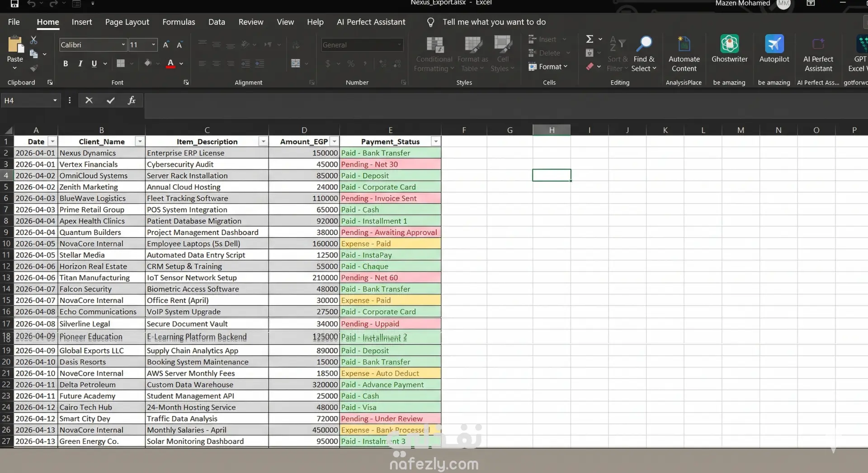Select cell Pending - Net 60

[x=390, y=278]
